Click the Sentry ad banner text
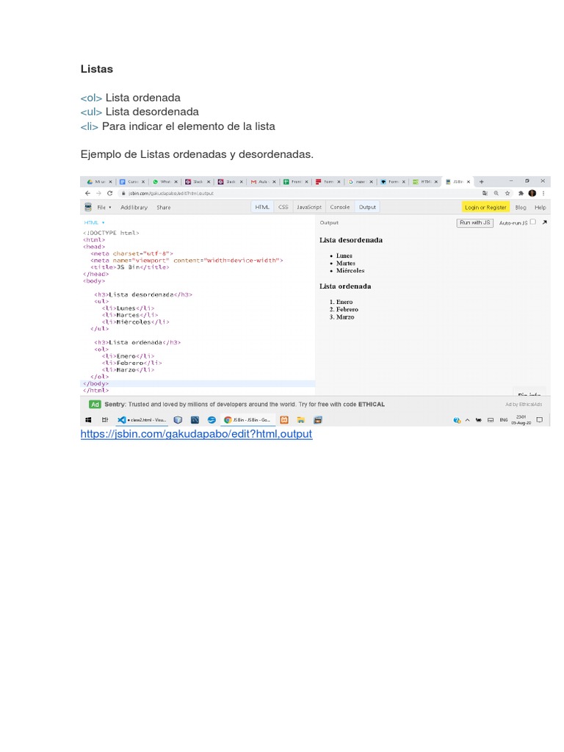This screenshot has height=752, width=564. [x=245, y=405]
